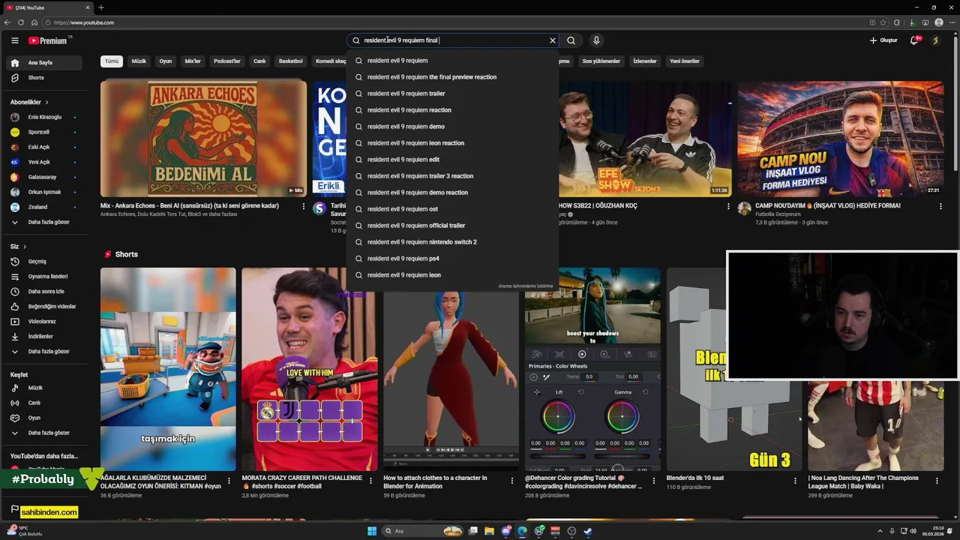The width and height of the screenshot is (960, 540).
Task: Clear the search box with the X icon
Action: (x=553, y=40)
